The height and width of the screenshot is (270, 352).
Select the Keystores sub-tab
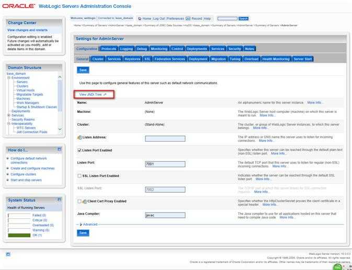click(x=132, y=59)
